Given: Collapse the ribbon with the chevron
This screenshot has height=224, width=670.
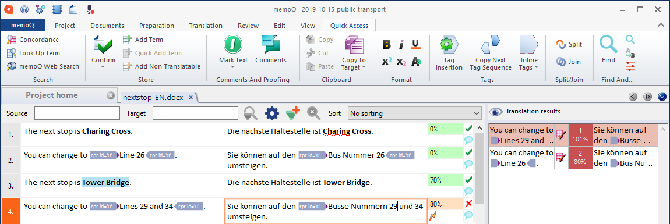Looking at the screenshot, I should coord(661,26).
